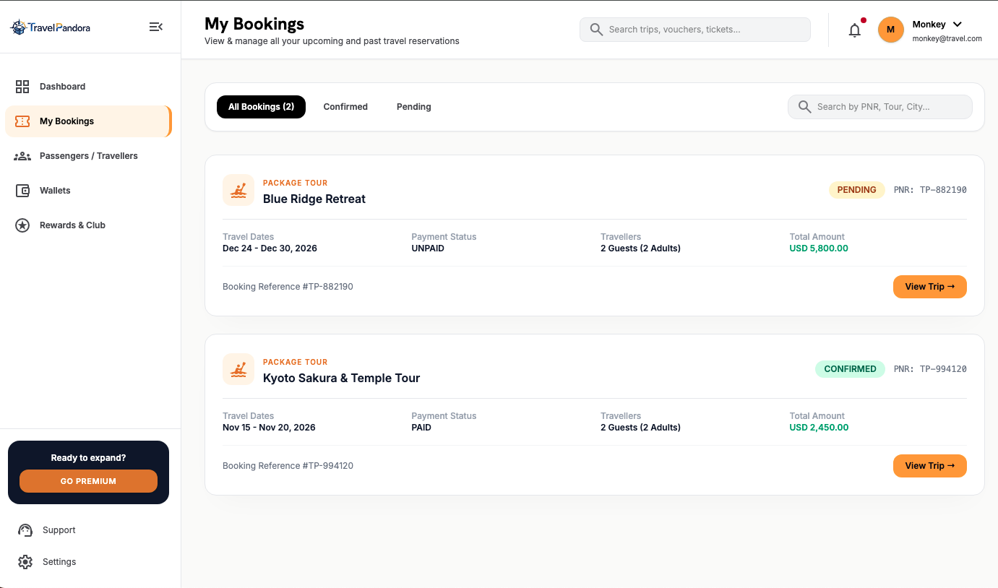Open Passengers / Travellers page
Image resolution: width=998 pixels, height=588 pixels.
[x=88, y=156]
